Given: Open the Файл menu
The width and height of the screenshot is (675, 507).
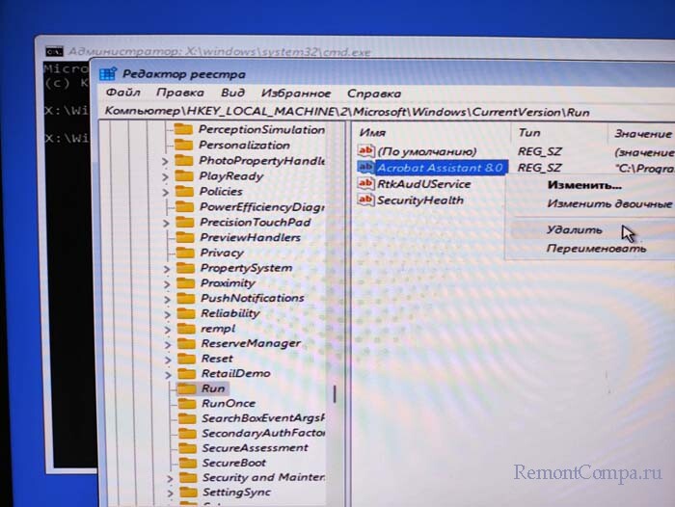Looking at the screenshot, I should [123, 93].
